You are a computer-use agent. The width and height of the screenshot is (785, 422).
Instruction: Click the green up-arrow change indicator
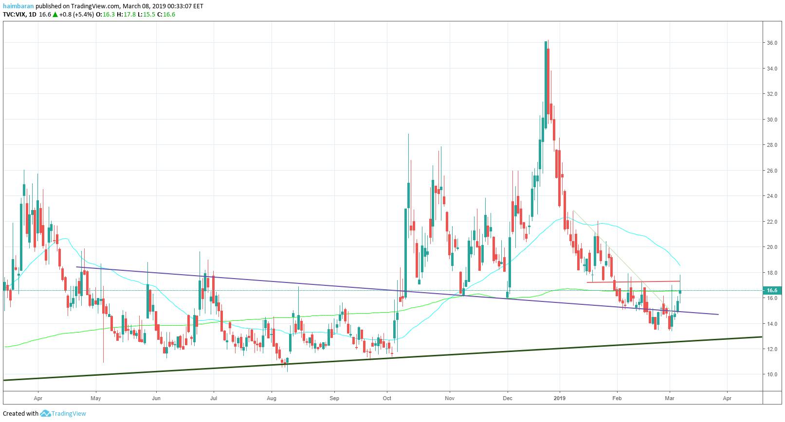click(x=55, y=15)
